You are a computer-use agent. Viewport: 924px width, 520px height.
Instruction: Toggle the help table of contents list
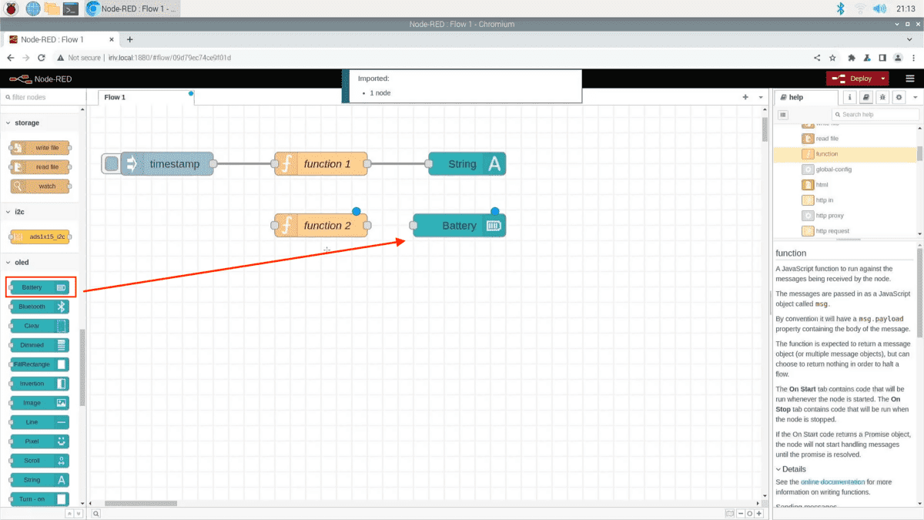click(x=783, y=115)
